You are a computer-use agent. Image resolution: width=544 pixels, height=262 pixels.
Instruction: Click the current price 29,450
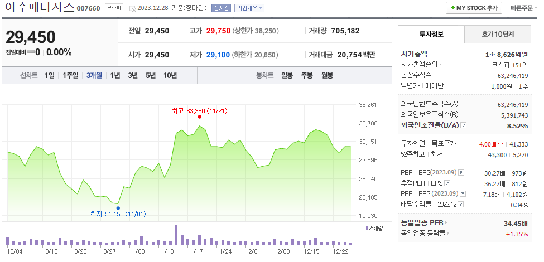[x=31, y=37]
